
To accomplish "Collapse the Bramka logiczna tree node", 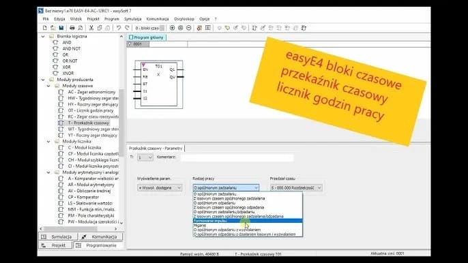I will [43, 36].
